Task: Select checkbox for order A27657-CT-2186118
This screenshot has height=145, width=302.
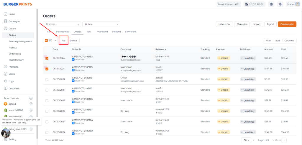Action: click(x=47, y=79)
